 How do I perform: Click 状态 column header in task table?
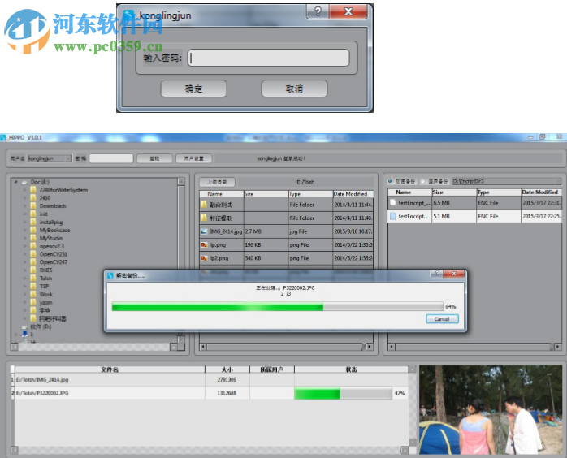coord(351,369)
